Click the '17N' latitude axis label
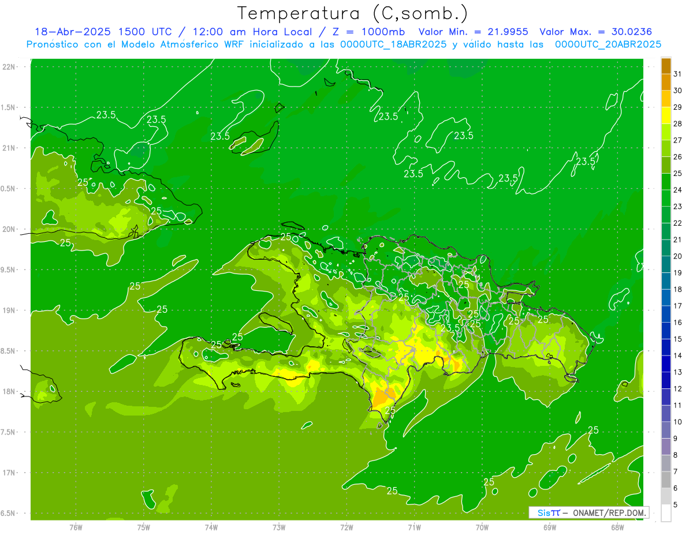693x535 pixels. point(9,473)
